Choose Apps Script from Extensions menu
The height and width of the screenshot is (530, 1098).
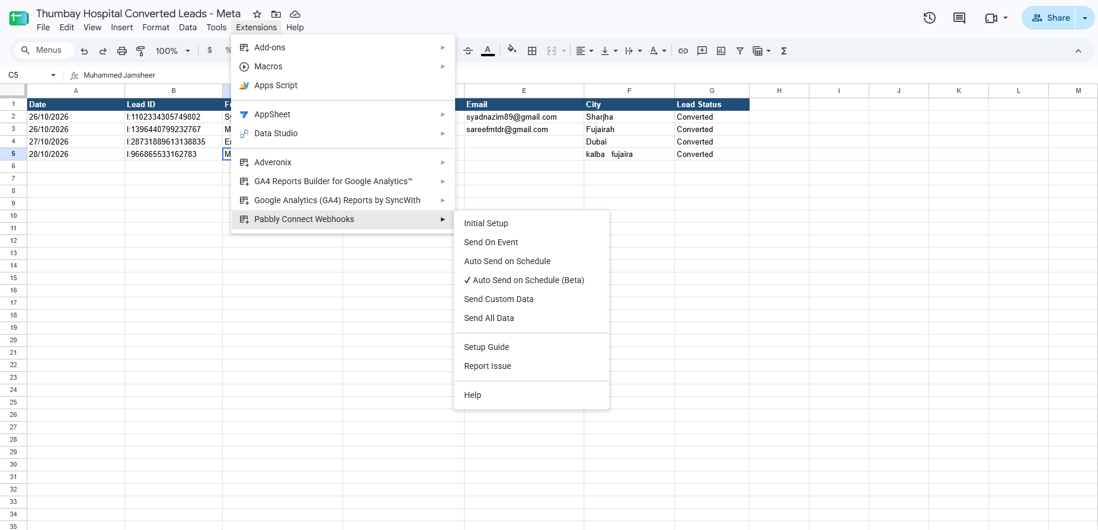[x=342, y=85]
